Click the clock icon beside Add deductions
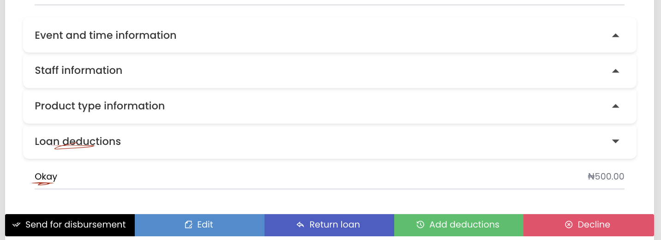The height and width of the screenshot is (240, 661). [420, 225]
